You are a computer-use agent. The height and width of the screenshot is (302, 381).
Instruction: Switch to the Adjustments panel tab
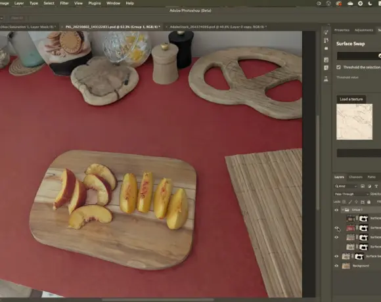coord(364,30)
